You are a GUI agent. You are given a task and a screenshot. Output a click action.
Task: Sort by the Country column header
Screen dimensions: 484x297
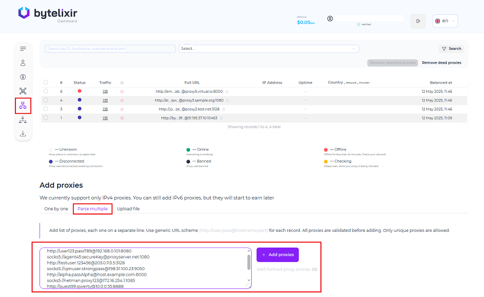click(x=335, y=82)
